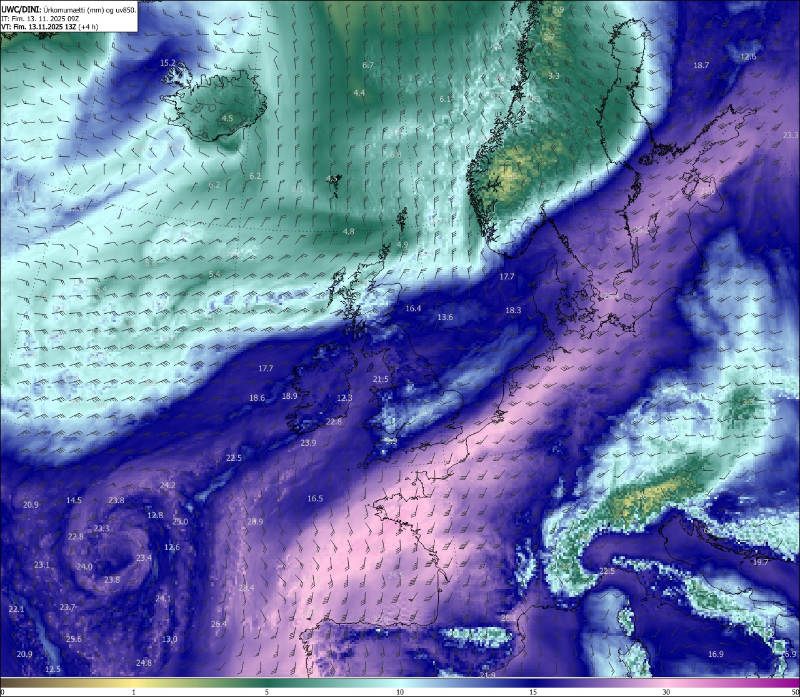Click the 12.8 value in the Atlantic low
This screenshot has height=697, width=800.
pos(155,516)
